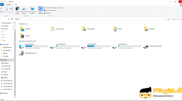
Task: Collapse the Folders (6) group
Action: (18, 24)
